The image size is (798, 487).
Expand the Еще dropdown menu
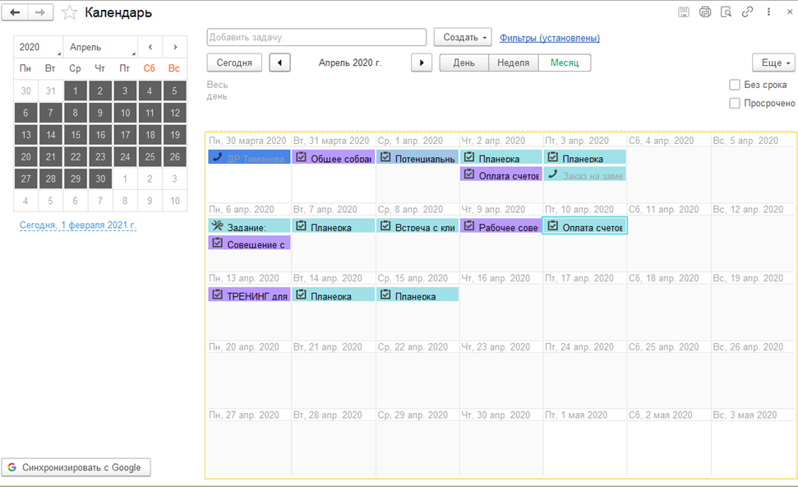pos(773,63)
